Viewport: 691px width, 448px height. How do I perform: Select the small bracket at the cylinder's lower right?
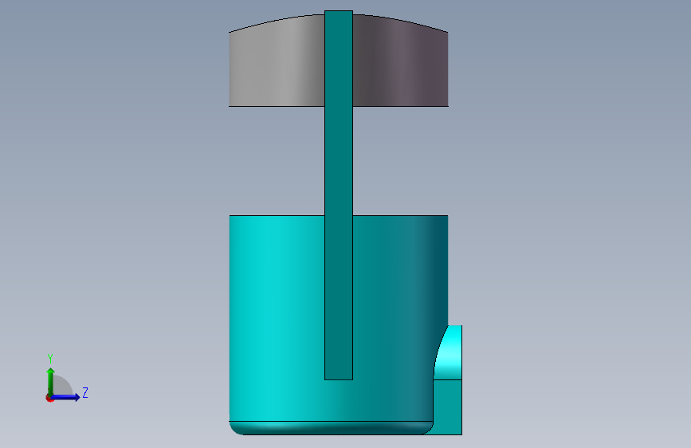pyautogui.click(x=448, y=380)
